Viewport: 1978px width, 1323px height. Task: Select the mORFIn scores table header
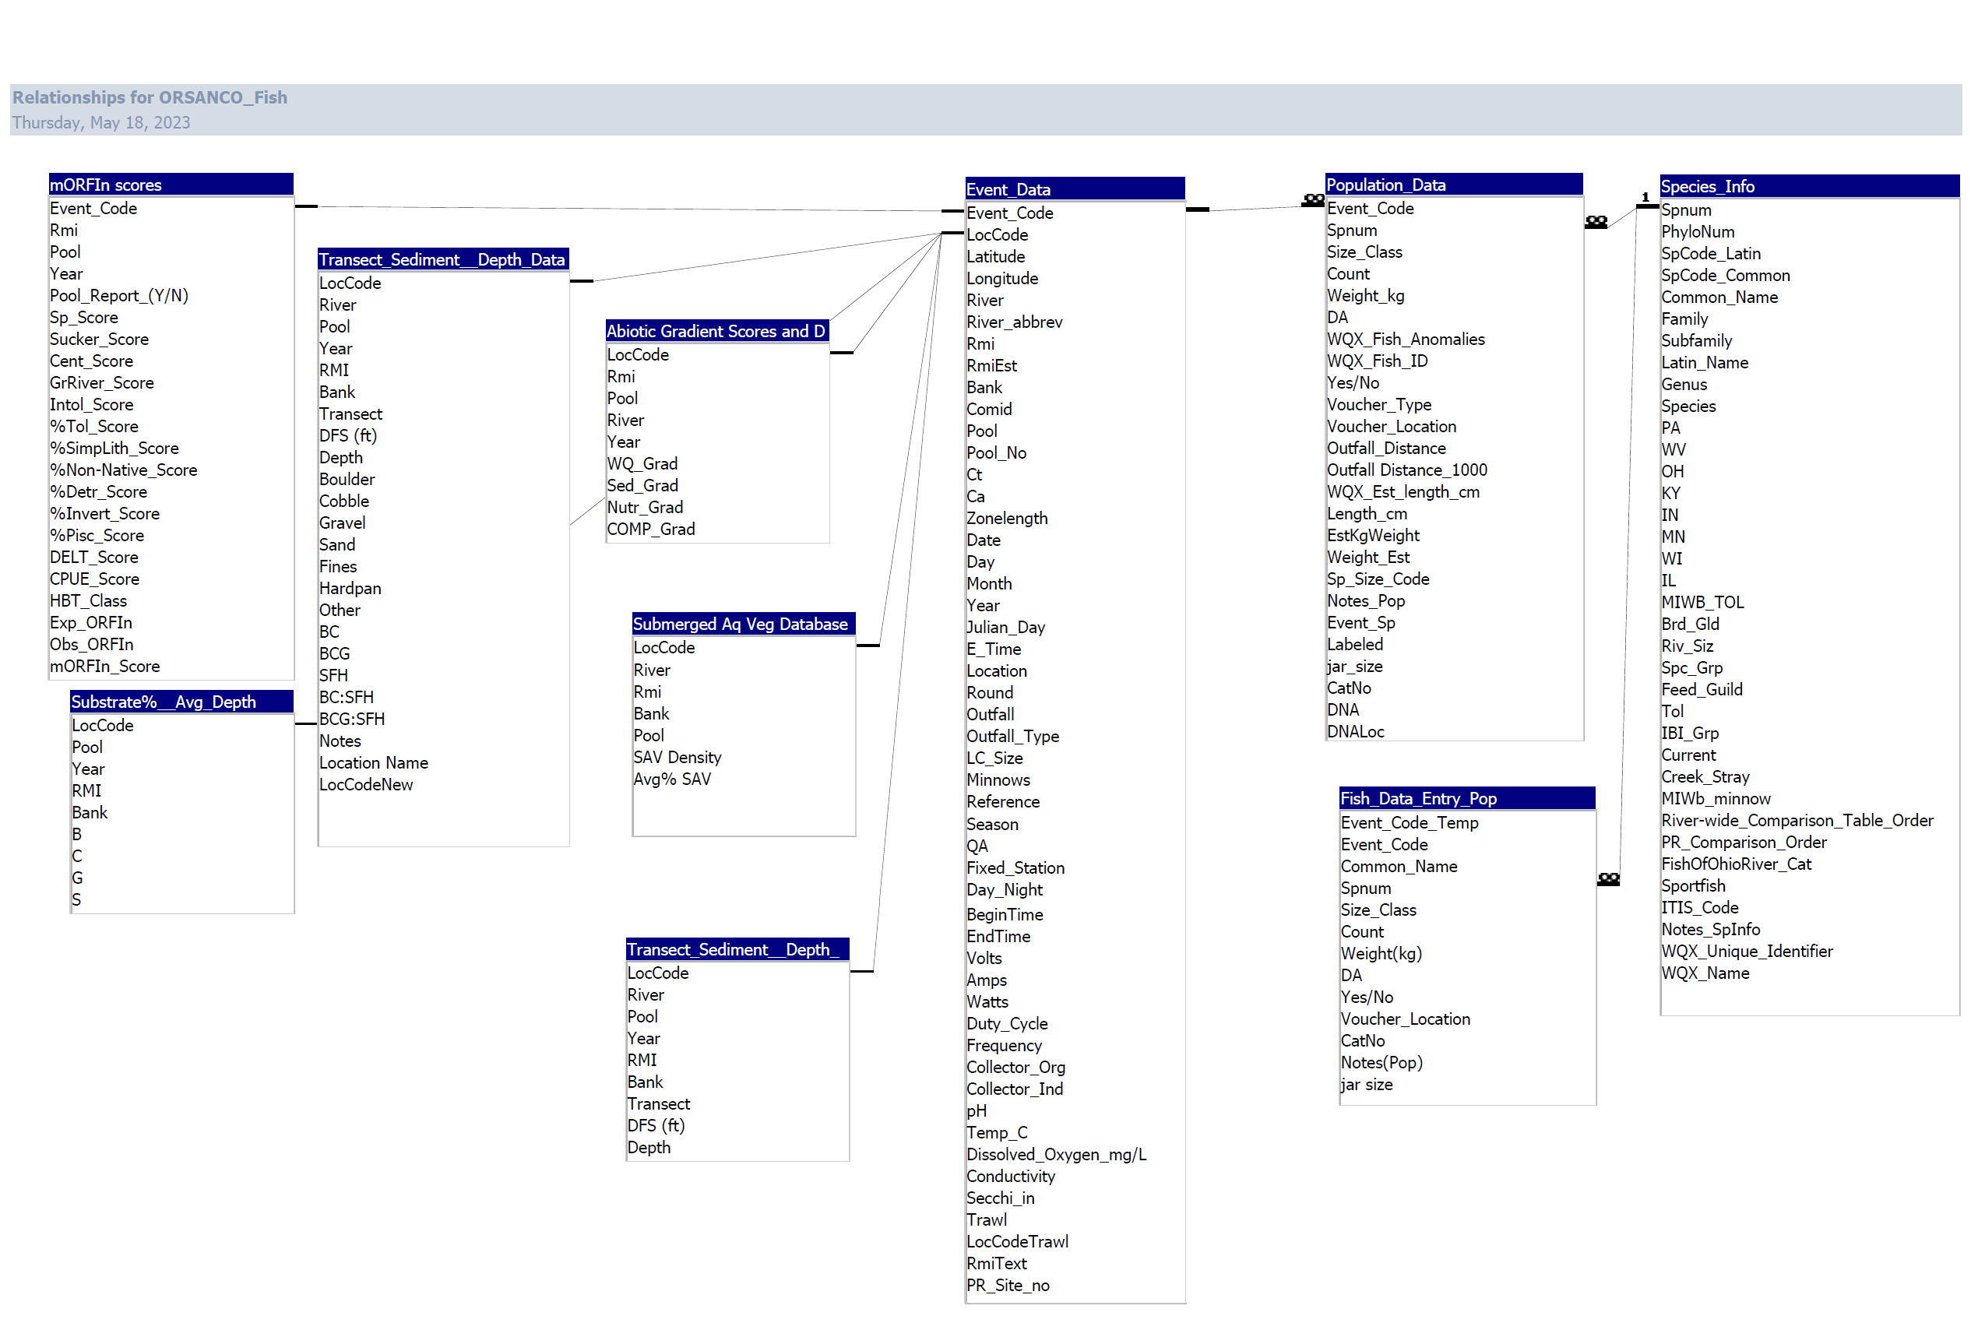coord(171,185)
